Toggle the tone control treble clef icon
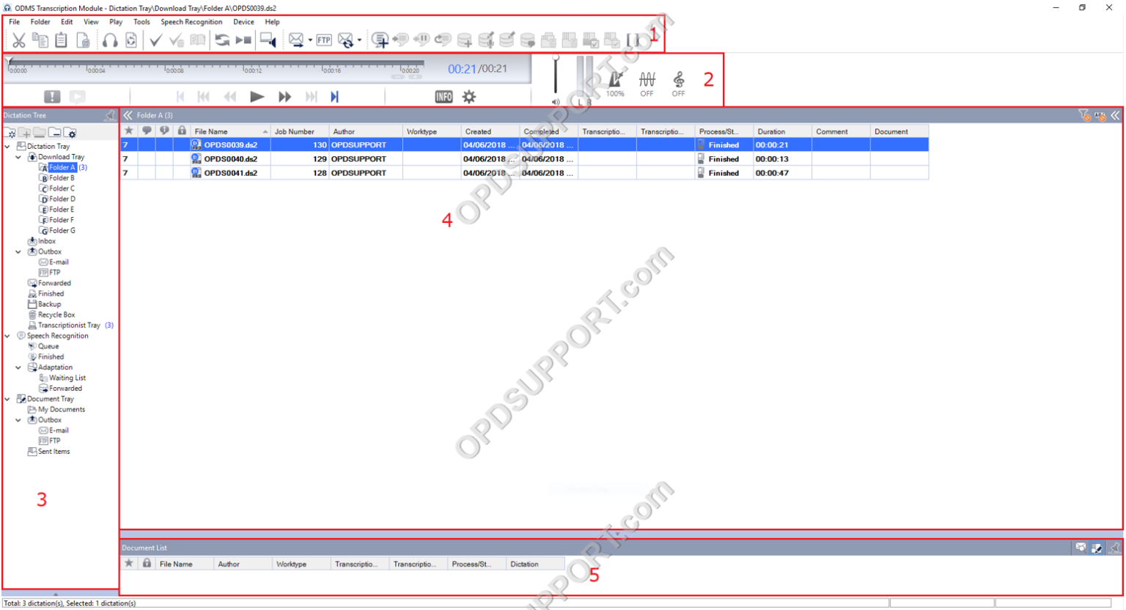The width and height of the screenshot is (1126, 610). 679,82
